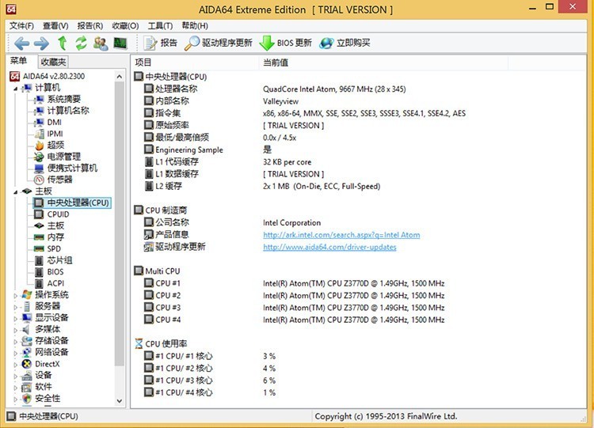The image size is (594, 428).
Task: Switch to the 收藏夹 tab
Action: tap(53, 62)
